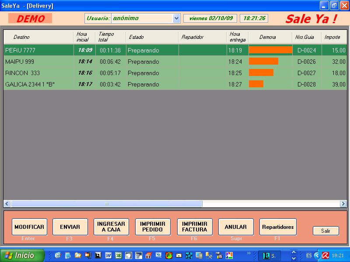Viewport: 350px width, 262px height.
Task: Open the Repartidores button
Action: [x=278, y=227]
